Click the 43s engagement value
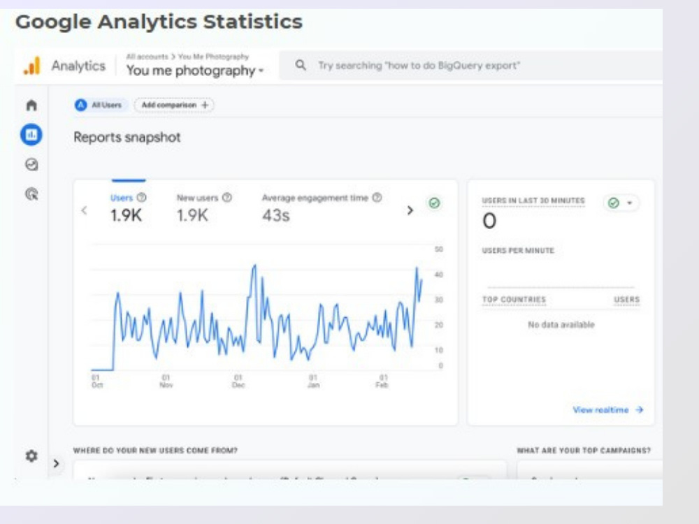Image resolution: width=699 pixels, height=524 pixels. click(x=276, y=216)
